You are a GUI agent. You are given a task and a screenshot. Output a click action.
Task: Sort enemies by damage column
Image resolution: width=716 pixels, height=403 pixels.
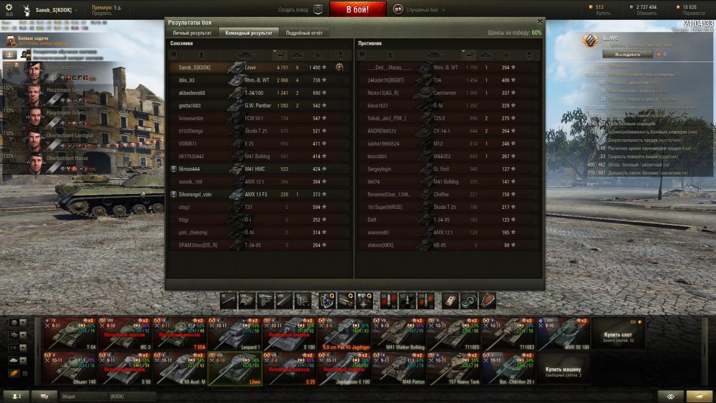pyautogui.click(x=470, y=55)
